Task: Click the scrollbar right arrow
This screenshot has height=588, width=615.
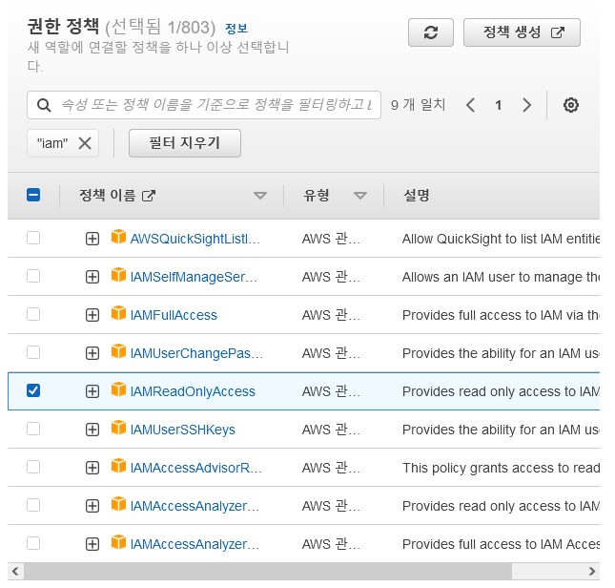Action: click(x=592, y=571)
